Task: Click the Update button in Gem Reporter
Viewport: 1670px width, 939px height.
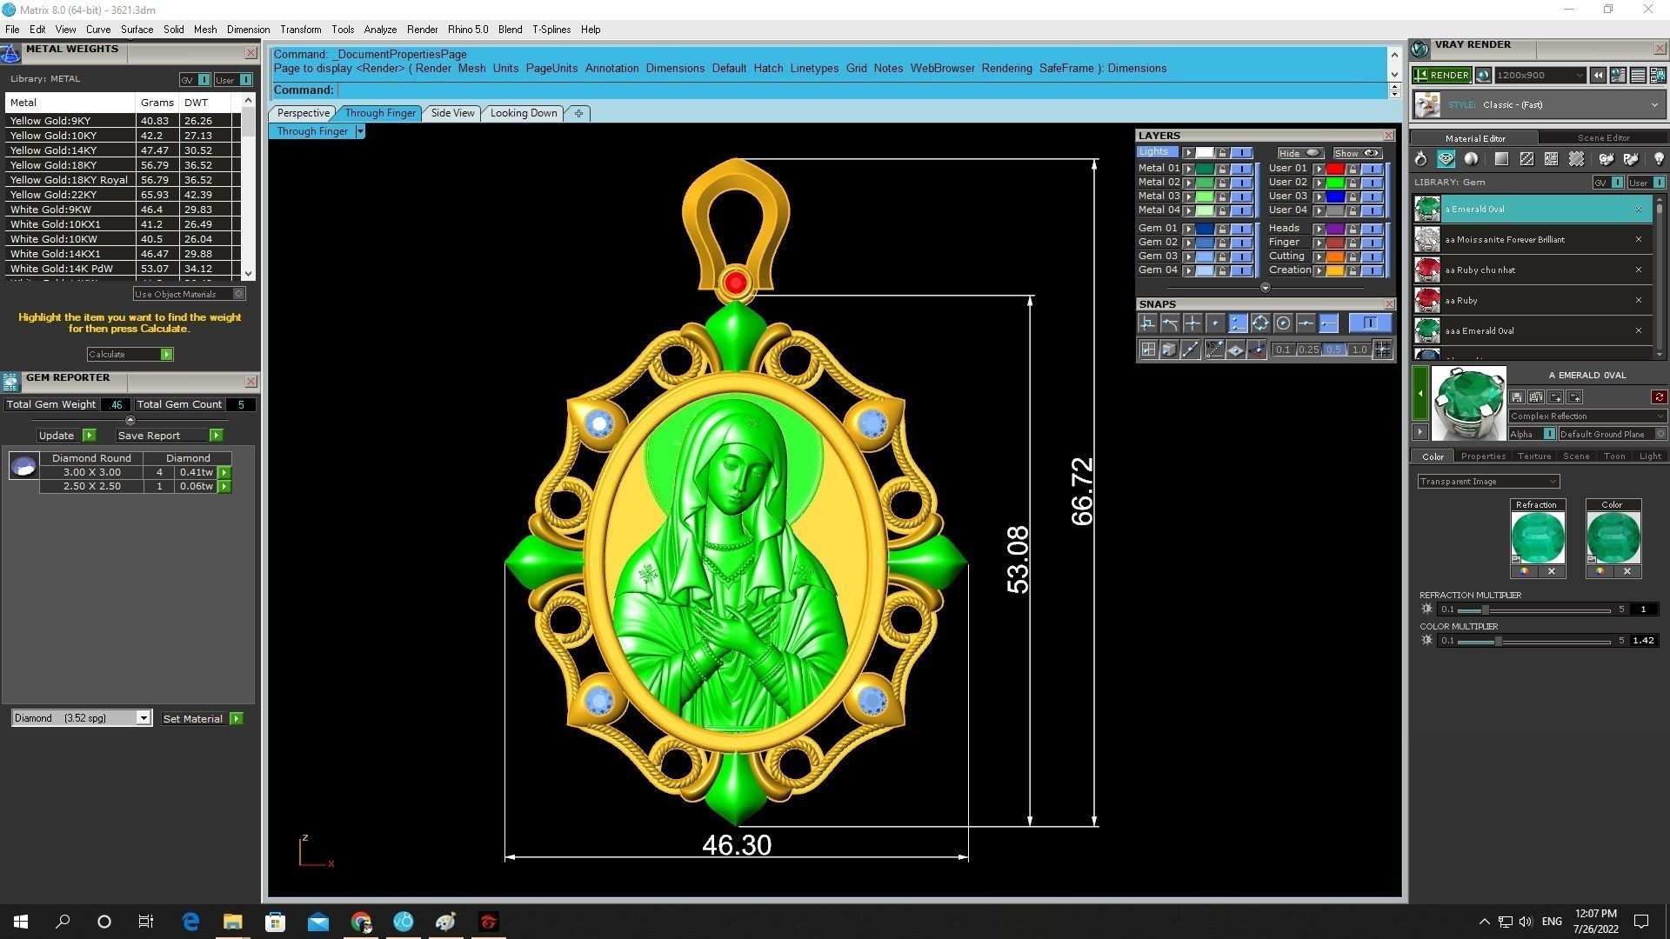Action: click(x=66, y=436)
